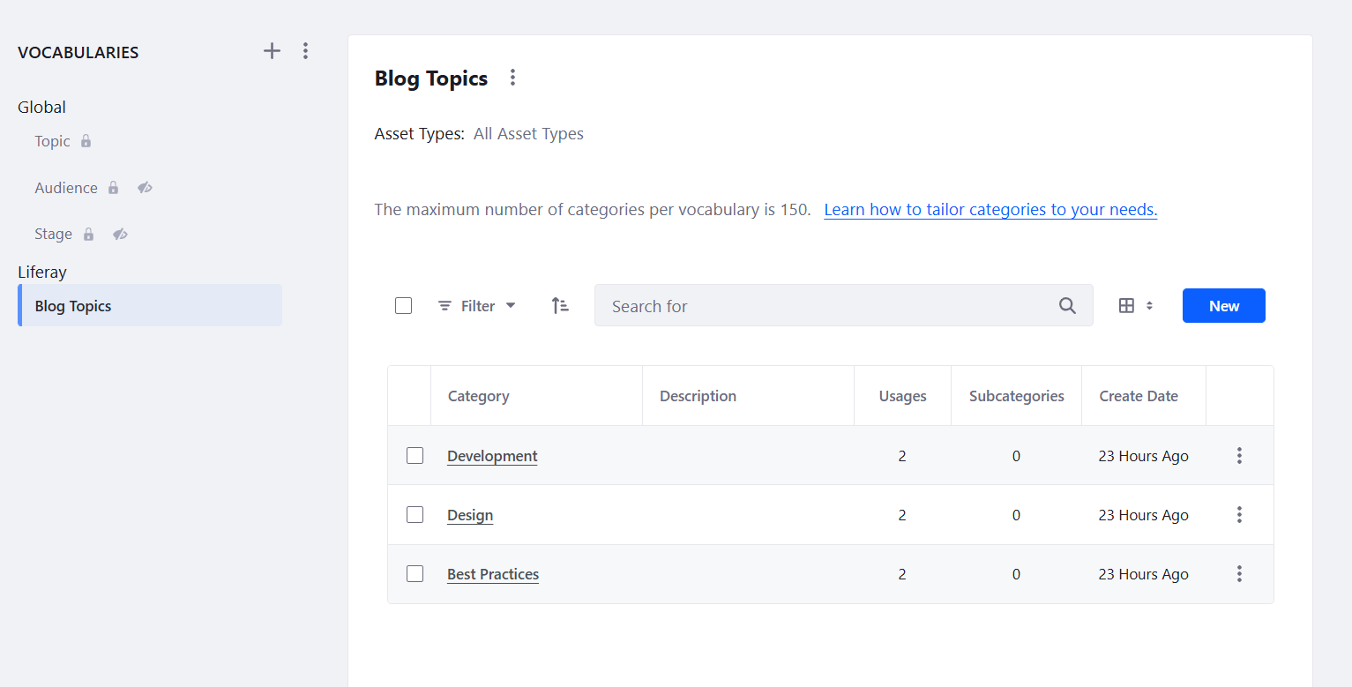This screenshot has width=1352, height=687.
Task: Select Stage vocabulary in sidebar
Action: tap(53, 234)
